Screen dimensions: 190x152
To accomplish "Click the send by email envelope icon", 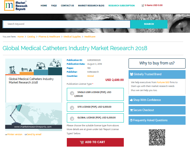I will pyautogui.click(x=26, y=135).
